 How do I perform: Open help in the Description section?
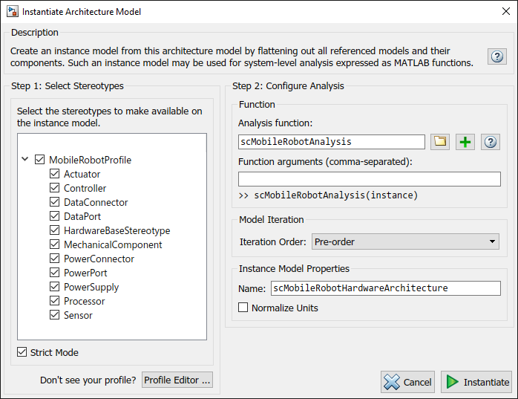[496, 57]
